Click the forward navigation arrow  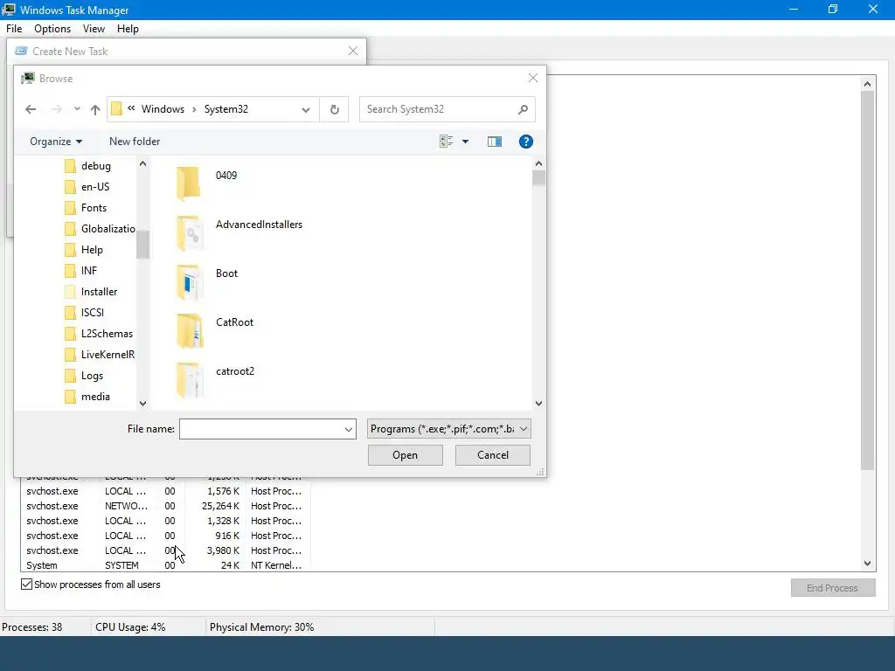(x=56, y=109)
